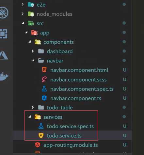Open the Docker panel icon
Viewport: 144px width, 155px height.
tap(4, 76)
